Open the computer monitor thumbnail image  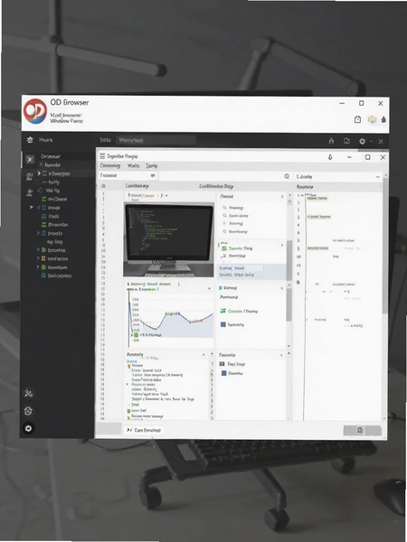pos(168,240)
